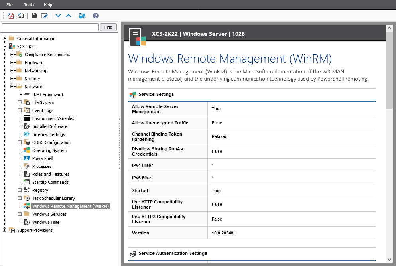Click the .NET Framework tree icon
This screenshot has width=396, height=266.
27,94
